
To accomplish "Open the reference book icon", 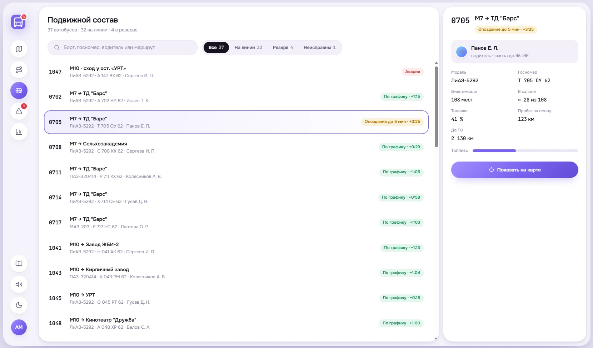I will (19, 264).
